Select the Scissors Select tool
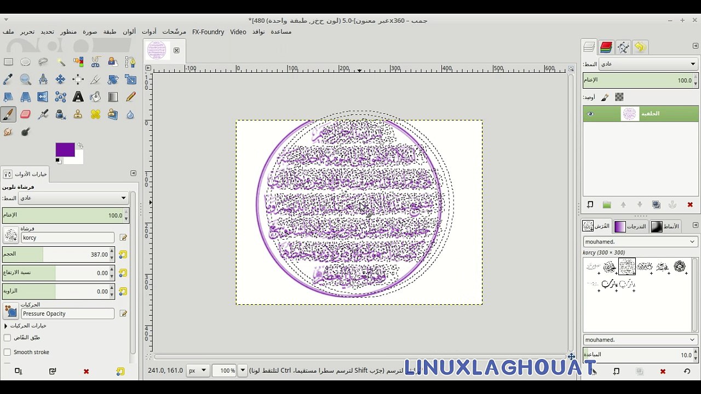701x394 pixels. click(x=96, y=62)
